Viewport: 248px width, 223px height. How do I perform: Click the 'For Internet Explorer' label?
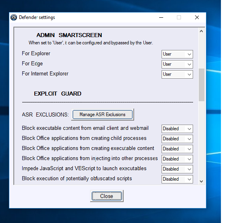[45, 74]
